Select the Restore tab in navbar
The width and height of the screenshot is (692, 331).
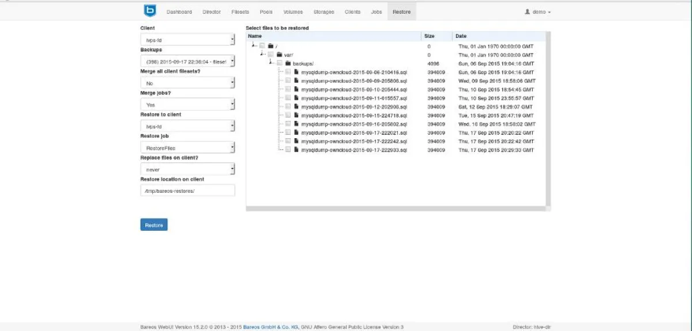point(401,12)
